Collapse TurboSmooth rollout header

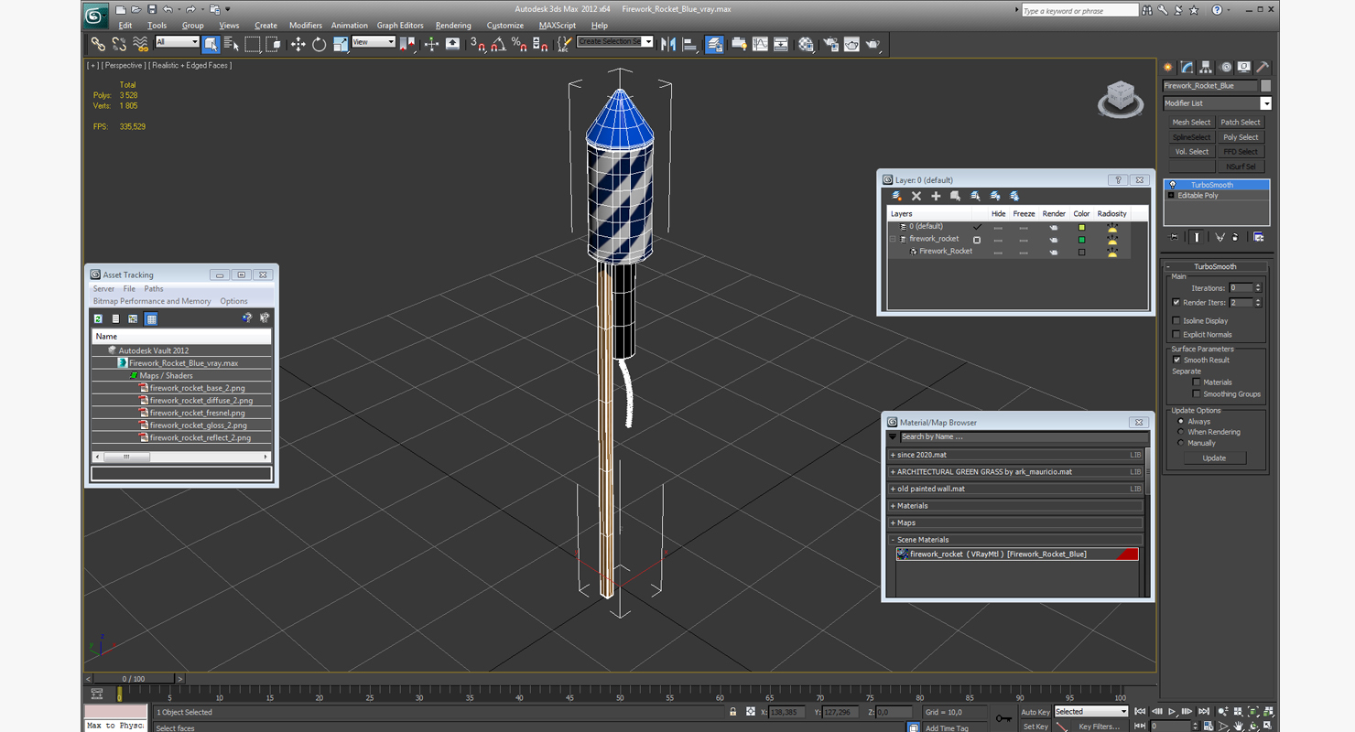(x=1215, y=267)
